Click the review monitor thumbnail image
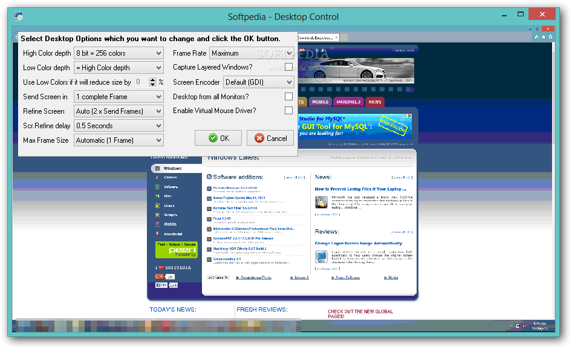The width and height of the screenshot is (572, 349). pyautogui.click(x=322, y=256)
